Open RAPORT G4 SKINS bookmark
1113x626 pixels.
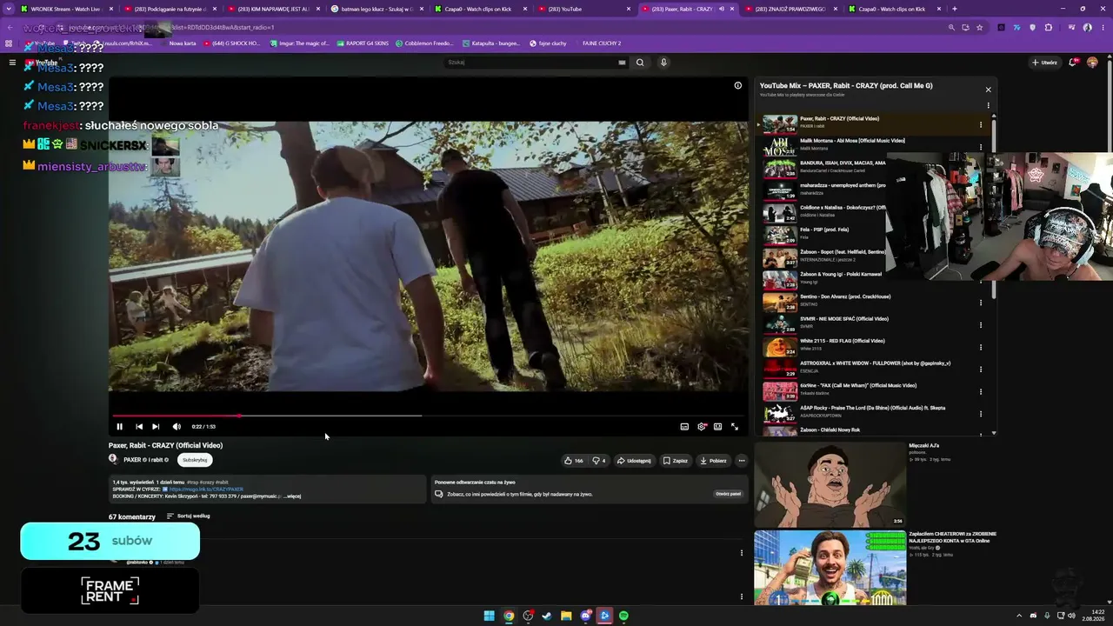363,43
